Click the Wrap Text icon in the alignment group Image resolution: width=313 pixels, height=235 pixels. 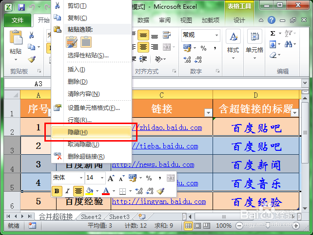[x=167, y=35]
